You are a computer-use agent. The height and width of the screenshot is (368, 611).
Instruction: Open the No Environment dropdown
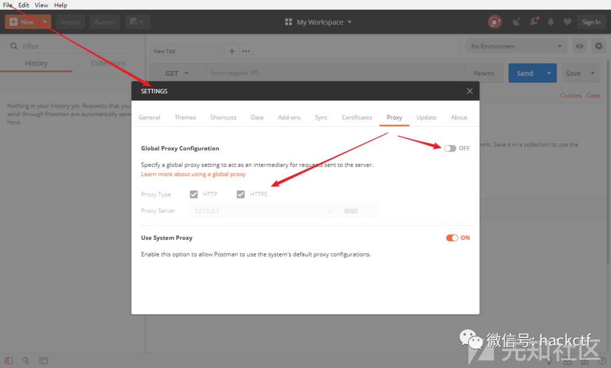[x=517, y=46]
